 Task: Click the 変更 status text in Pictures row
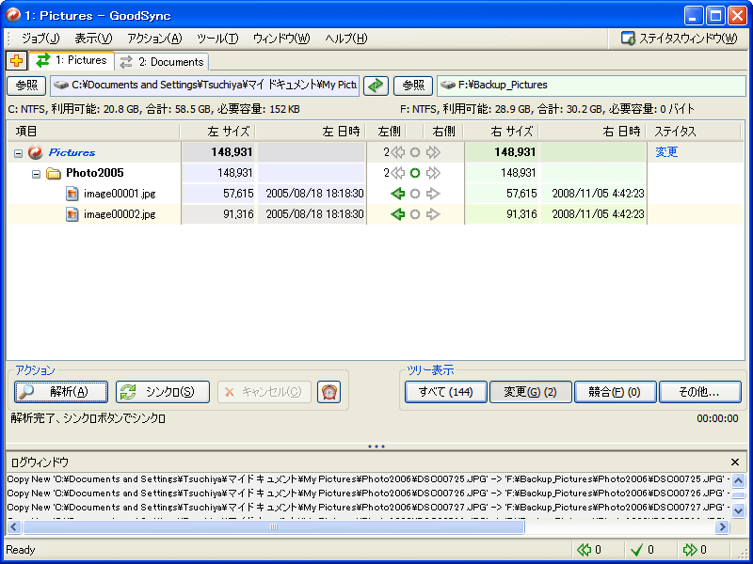(x=666, y=152)
